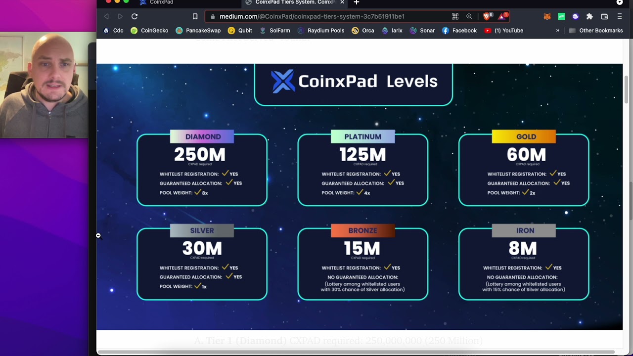Open the Brave Wallet icon
Viewport: 633px width, 356px height.
[604, 16]
